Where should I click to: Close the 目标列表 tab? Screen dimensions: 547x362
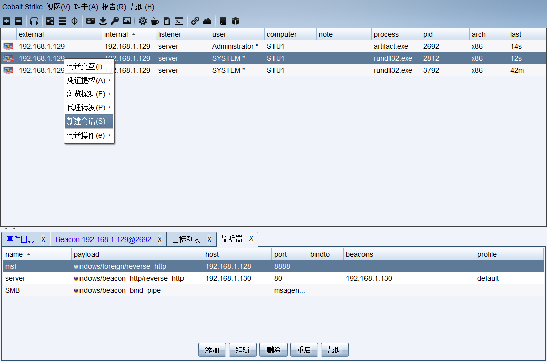(x=209, y=239)
